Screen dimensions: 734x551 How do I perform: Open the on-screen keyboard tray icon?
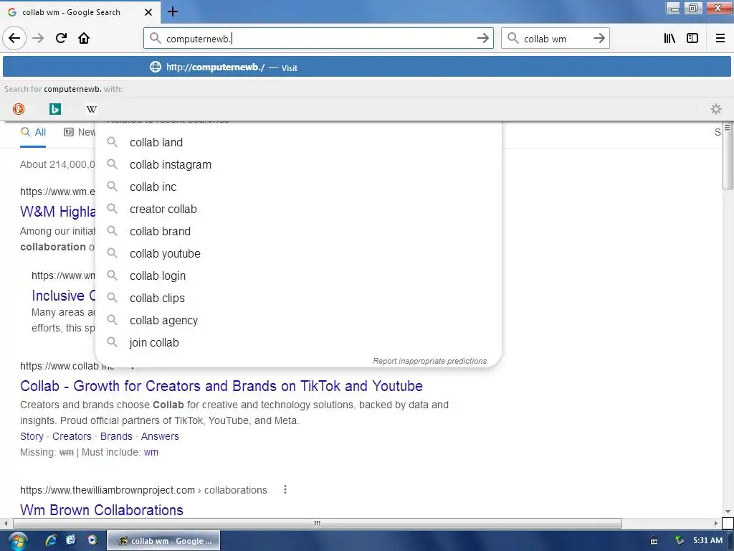coord(654,541)
